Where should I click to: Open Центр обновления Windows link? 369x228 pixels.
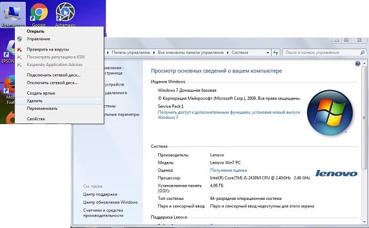click(x=110, y=202)
